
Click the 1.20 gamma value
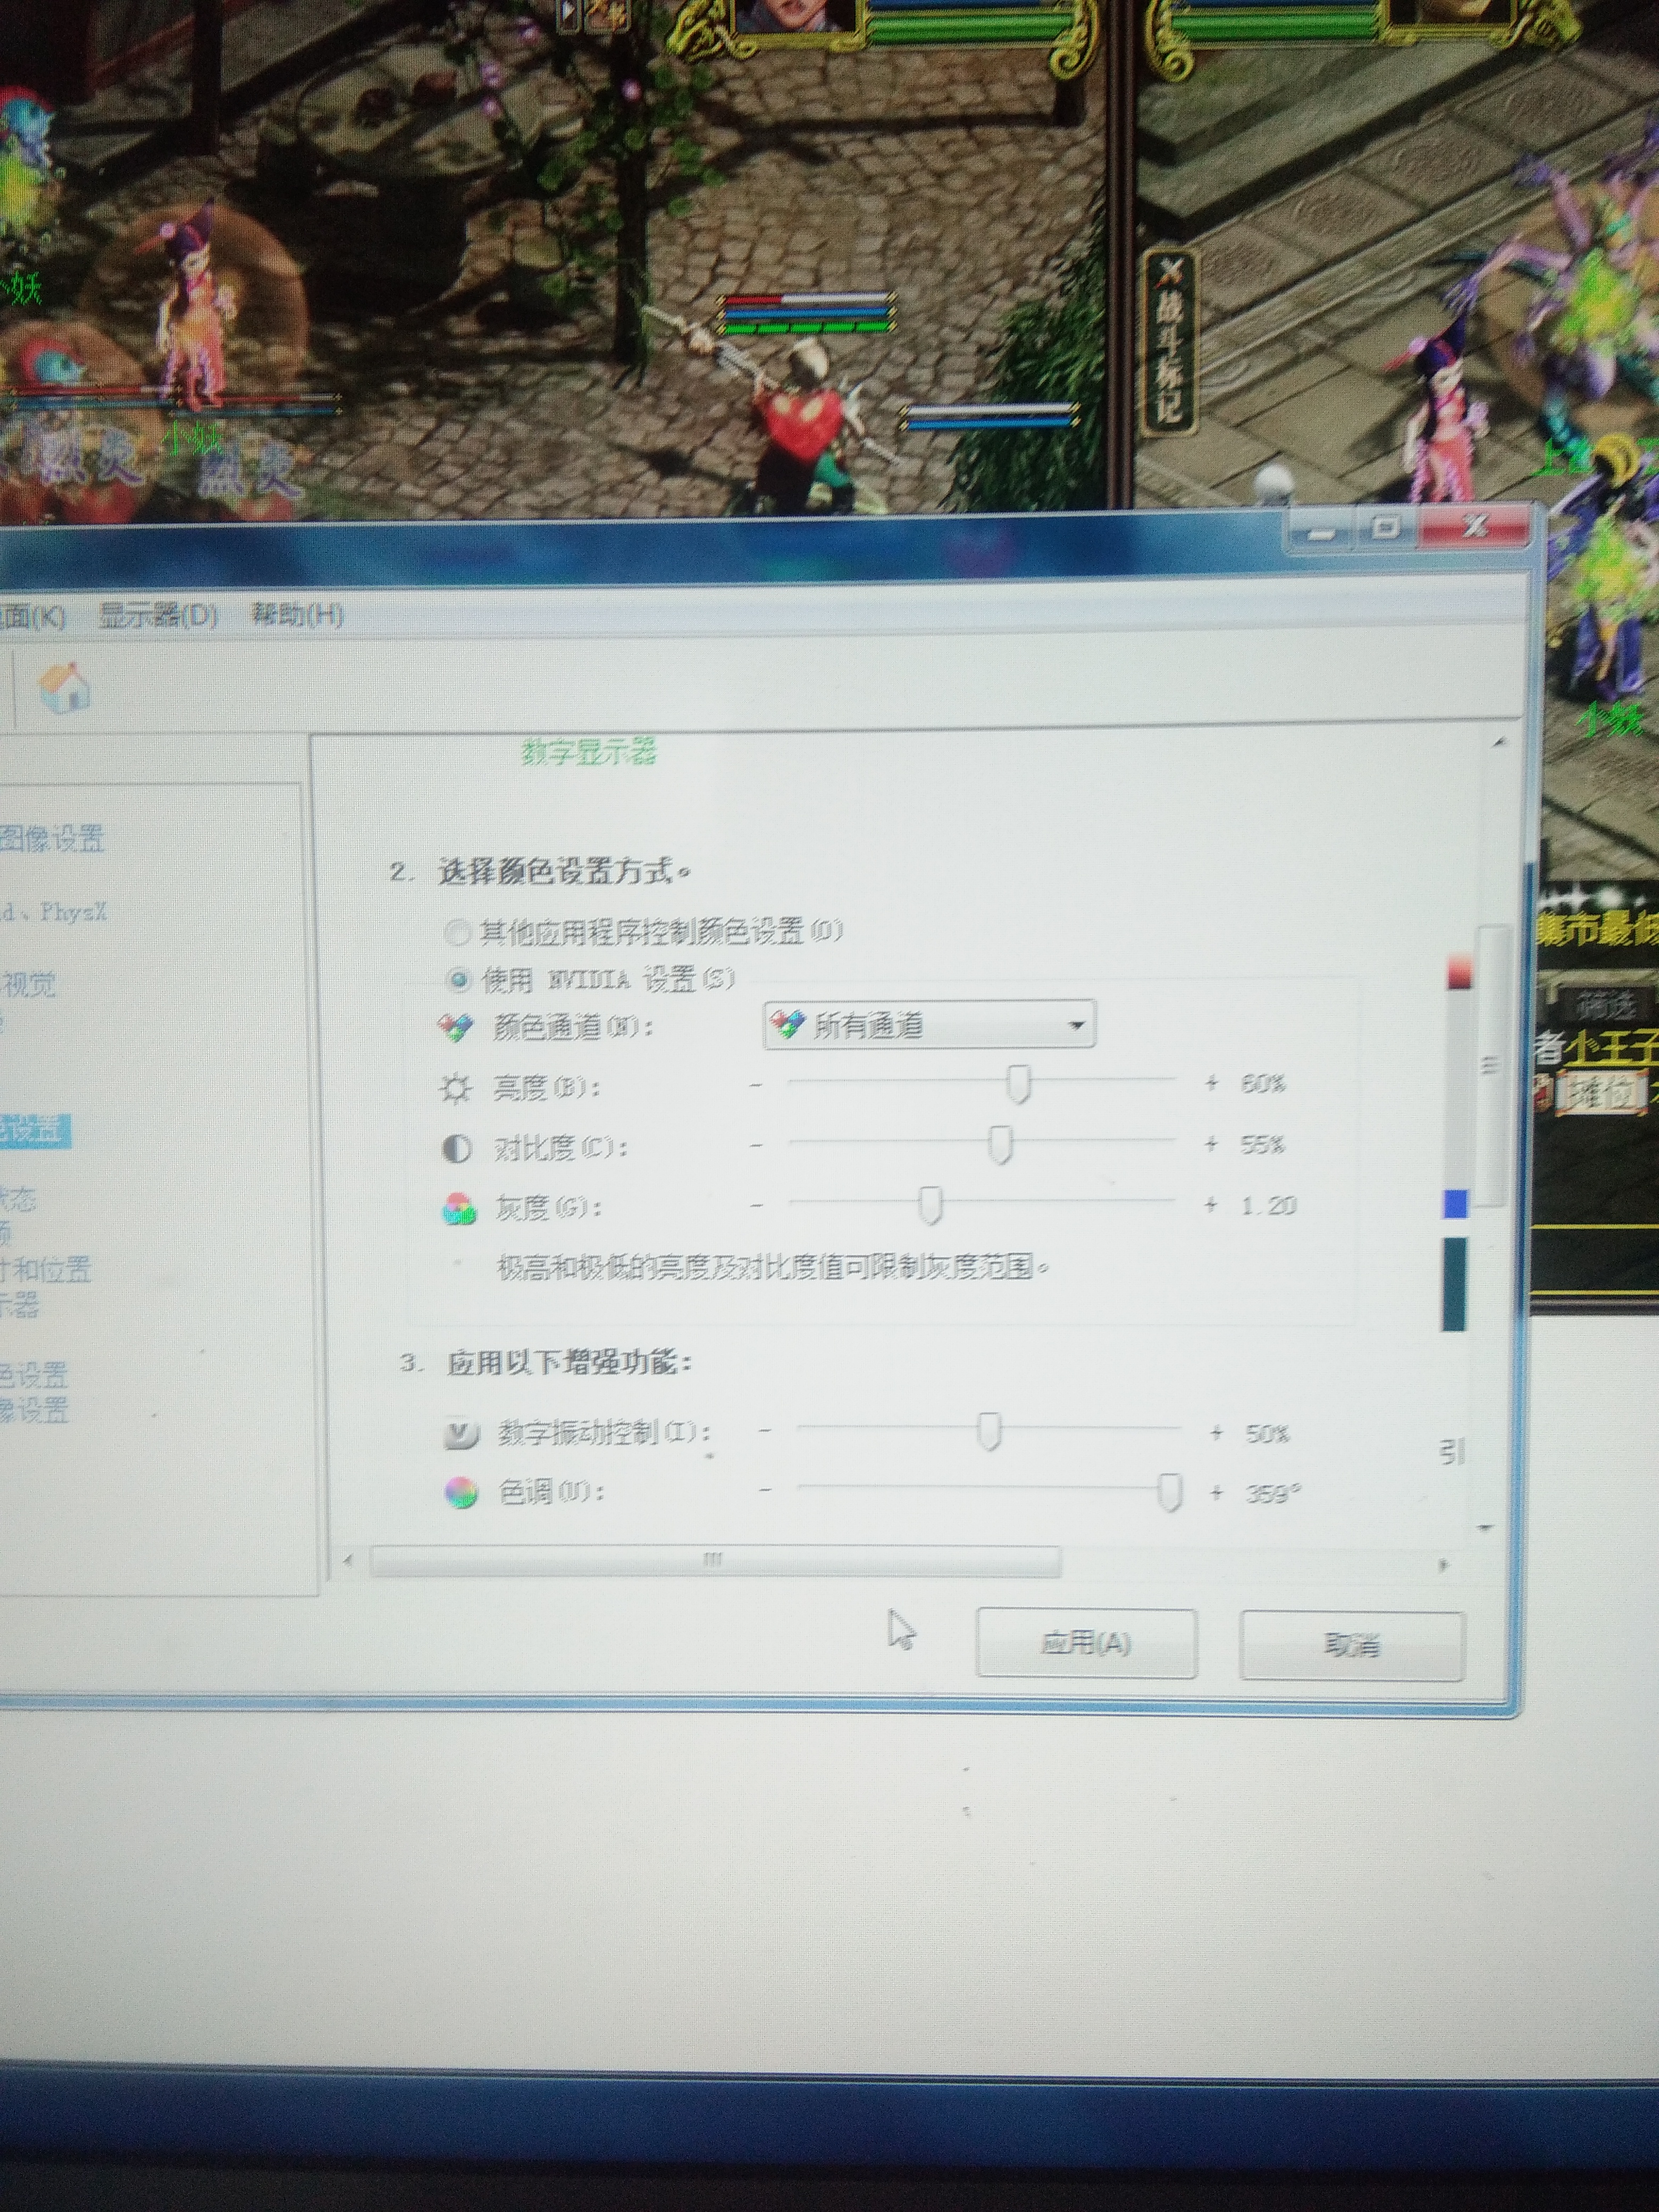point(1269,1206)
